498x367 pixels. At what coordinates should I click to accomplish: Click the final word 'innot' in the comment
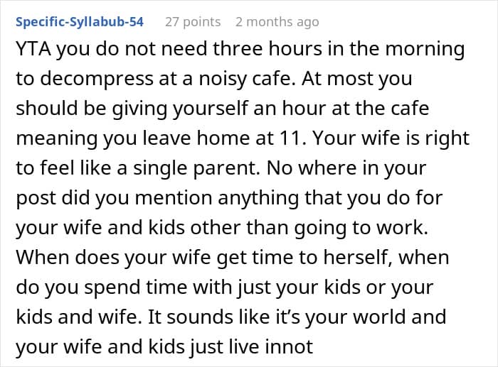tap(289, 346)
